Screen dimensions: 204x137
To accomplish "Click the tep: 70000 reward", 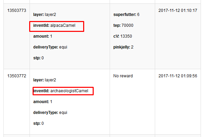I will [x=123, y=25].
